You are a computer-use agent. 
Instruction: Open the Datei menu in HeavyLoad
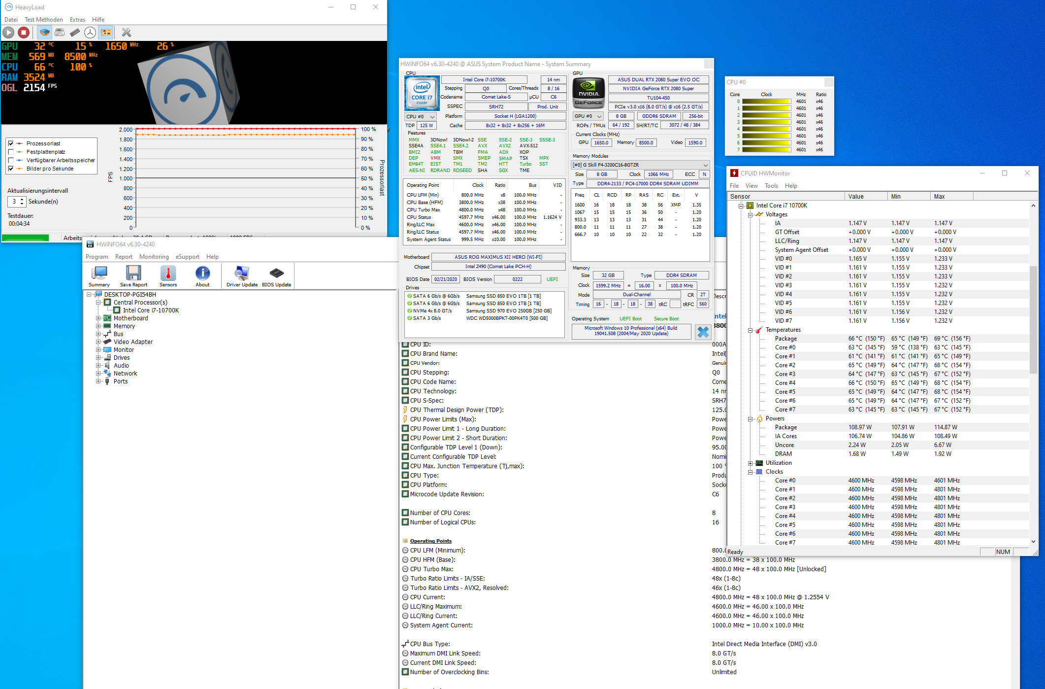point(11,20)
